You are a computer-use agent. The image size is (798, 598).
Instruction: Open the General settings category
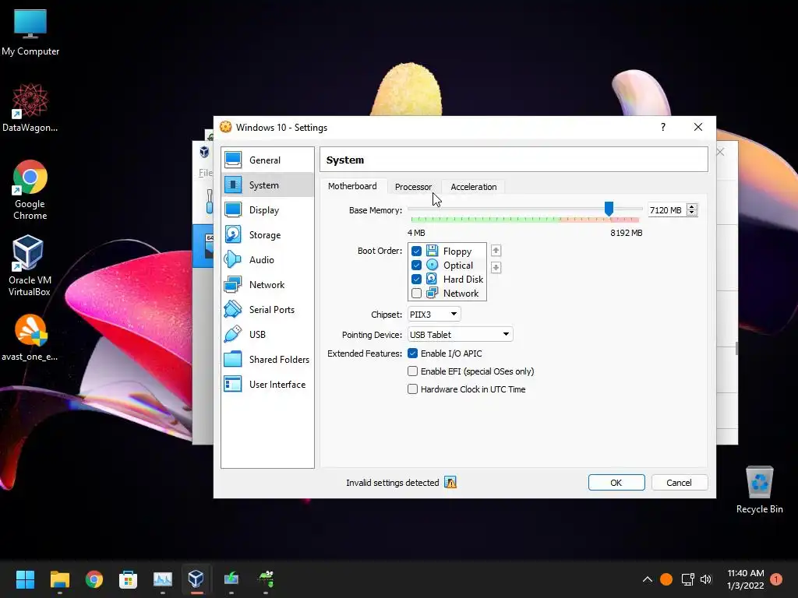tap(267, 160)
